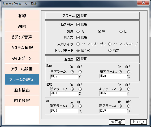Open the アラーム録画 tab

pos(22,69)
